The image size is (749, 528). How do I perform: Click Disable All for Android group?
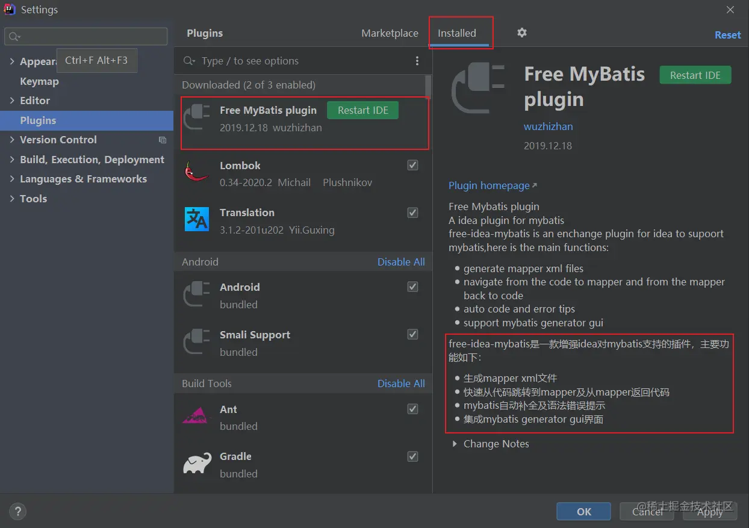[x=401, y=262]
